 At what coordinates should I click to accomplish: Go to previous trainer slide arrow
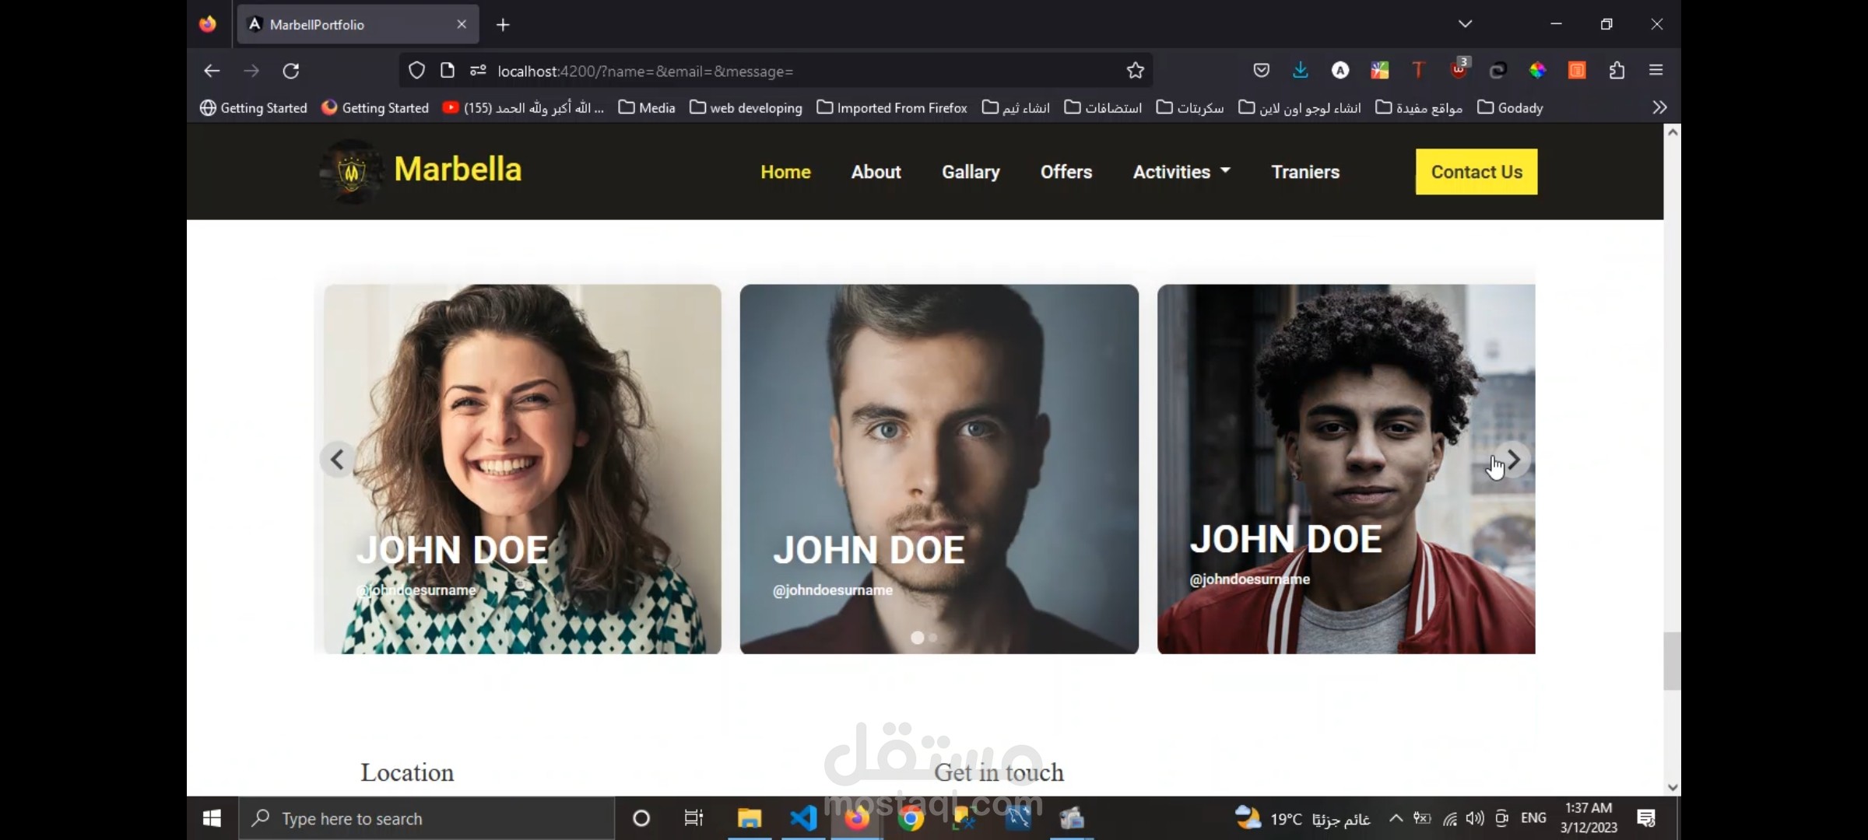337,460
